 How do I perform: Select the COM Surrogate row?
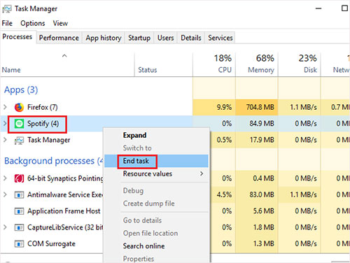coord(51,244)
